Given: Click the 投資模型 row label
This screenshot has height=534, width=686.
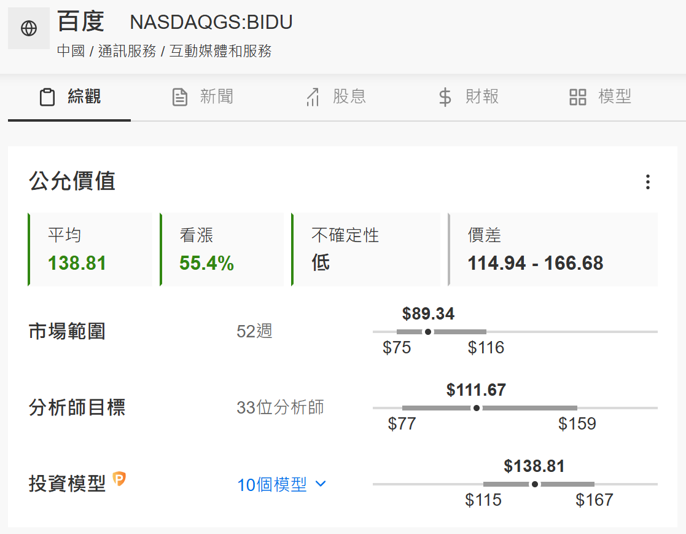Looking at the screenshot, I should pos(67,484).
